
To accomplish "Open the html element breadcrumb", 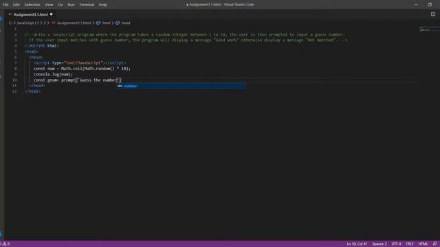I will click(x=107, y=23).
